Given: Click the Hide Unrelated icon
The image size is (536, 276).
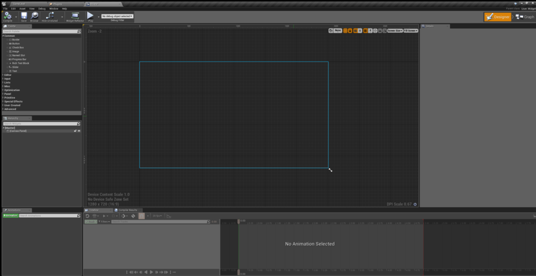Looking at the screenshot, I should click(49, 17).
